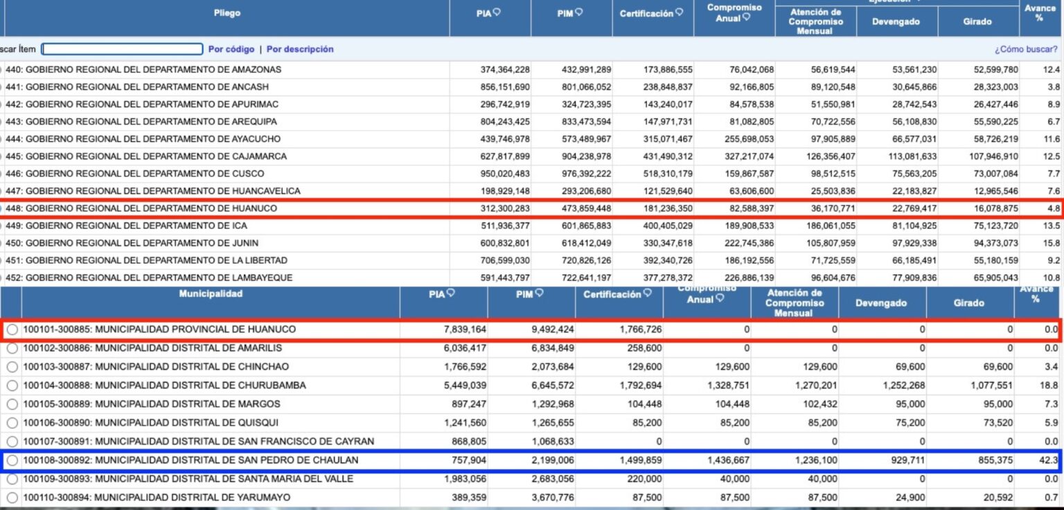Open the '¿Cómo buscar?' help link

tap(1026, 50)
